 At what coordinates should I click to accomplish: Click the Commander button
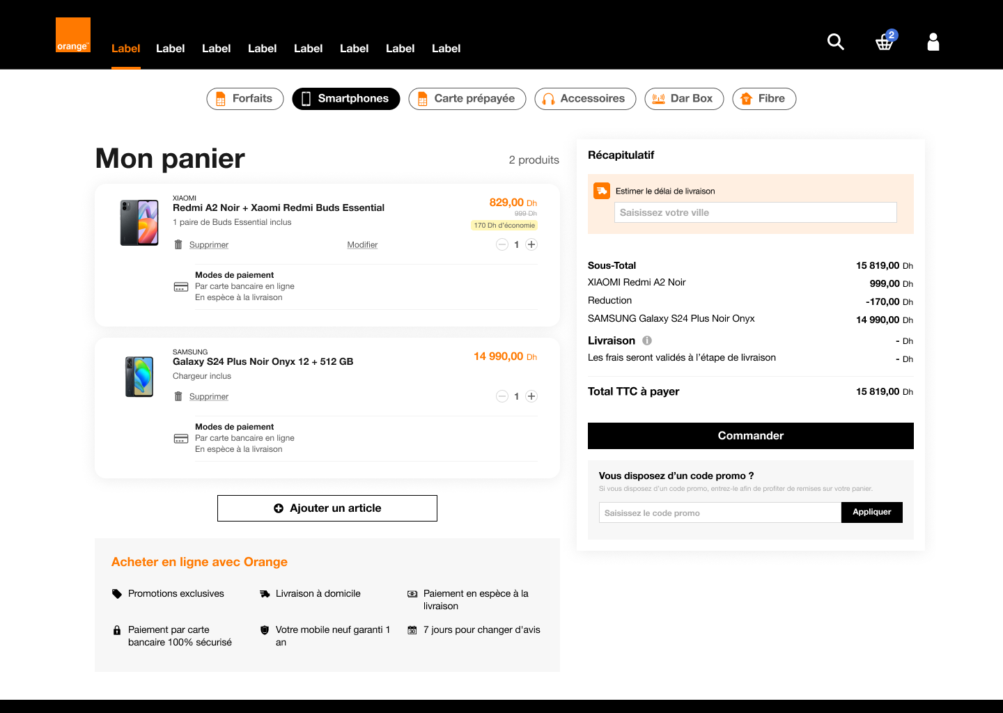pyautogui.click(x=751, y=436)
